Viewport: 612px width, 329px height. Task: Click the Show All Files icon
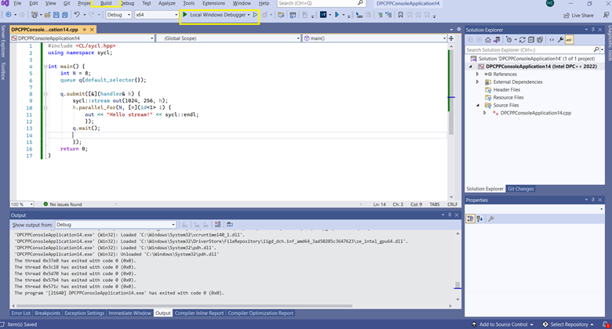[x=540, y=40]
